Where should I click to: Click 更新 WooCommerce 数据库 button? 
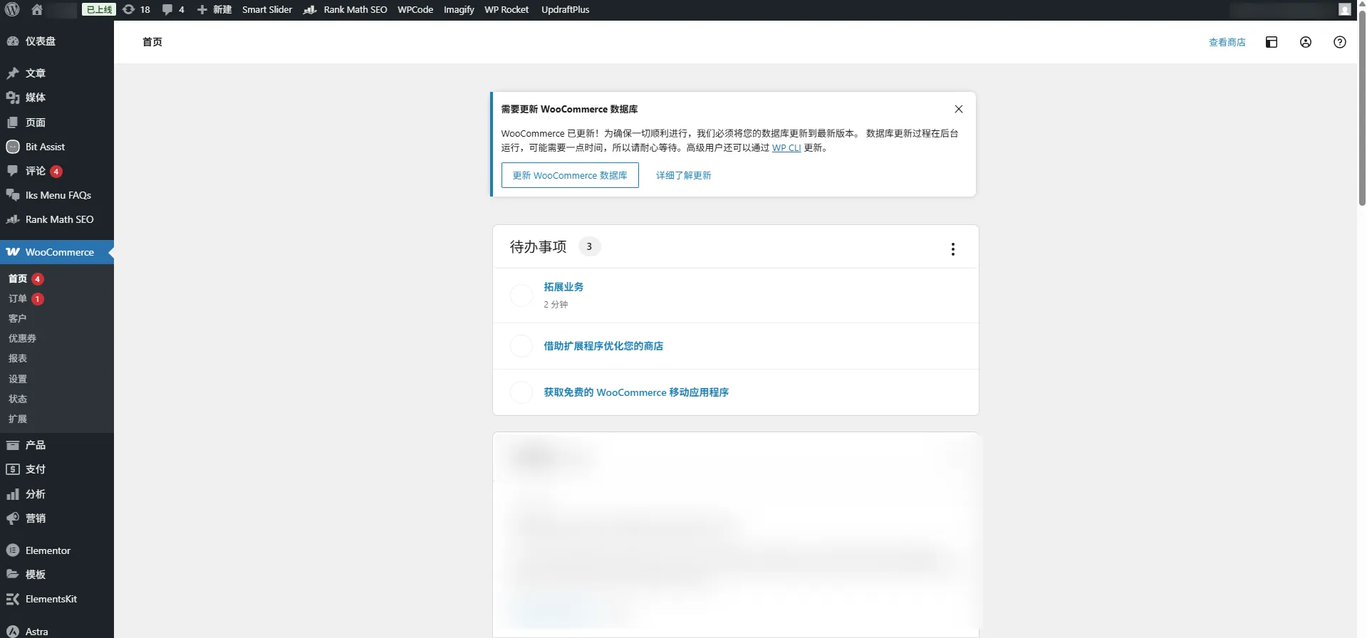click(570, 175)
